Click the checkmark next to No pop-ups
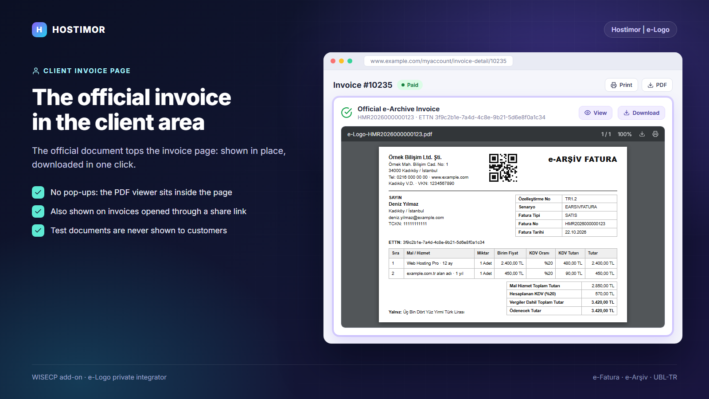 [38, 192]
